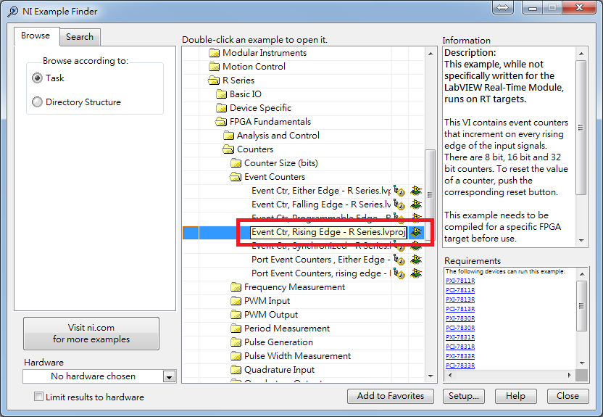Enable Limit results to hardware checkbox
This screenshot has width=603, height=417.
pos(38,396)
